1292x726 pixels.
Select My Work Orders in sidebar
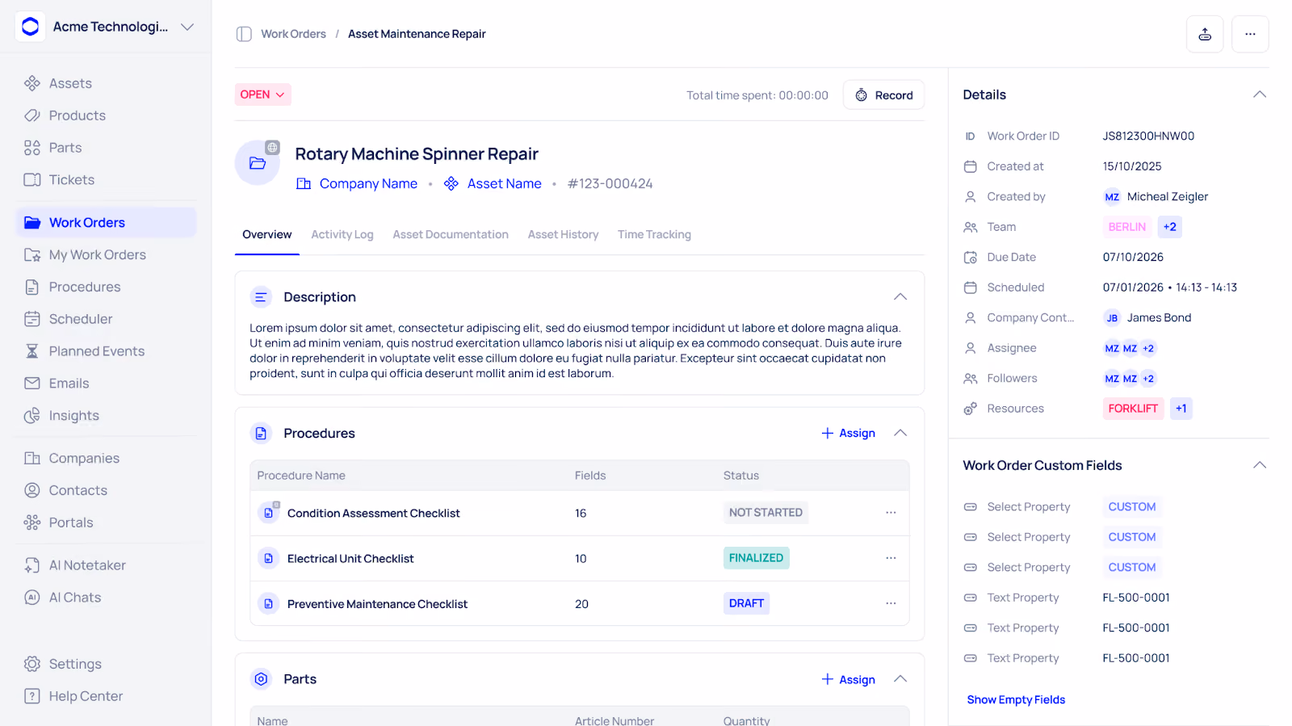[106, 254]
